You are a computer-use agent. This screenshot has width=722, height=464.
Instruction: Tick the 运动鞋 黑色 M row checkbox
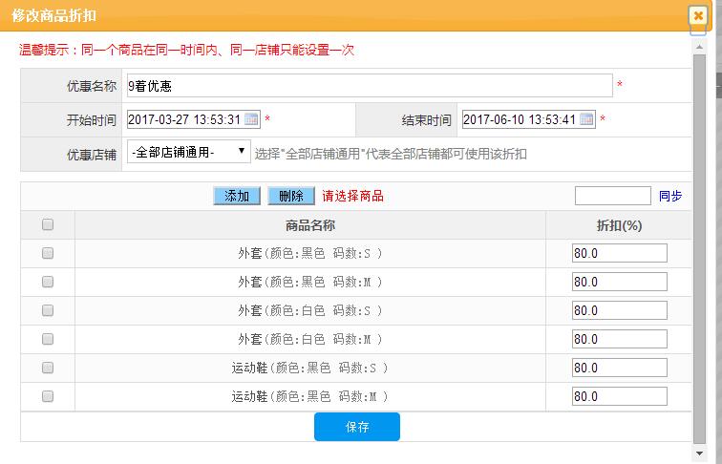tap(48, 396)
